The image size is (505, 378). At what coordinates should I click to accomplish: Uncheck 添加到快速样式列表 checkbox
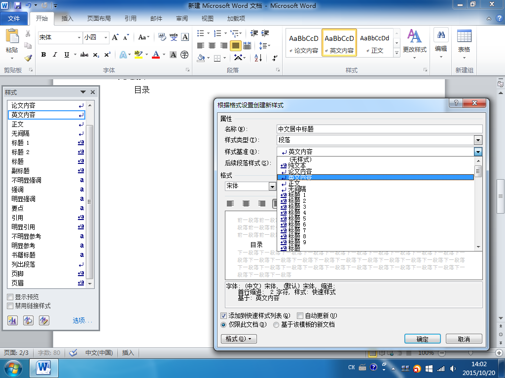[x=223, y=315]
